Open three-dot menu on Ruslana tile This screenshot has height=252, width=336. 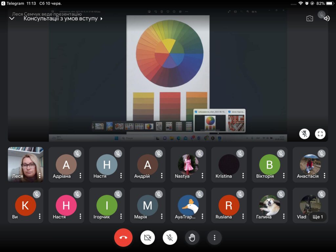coord(243,217)
